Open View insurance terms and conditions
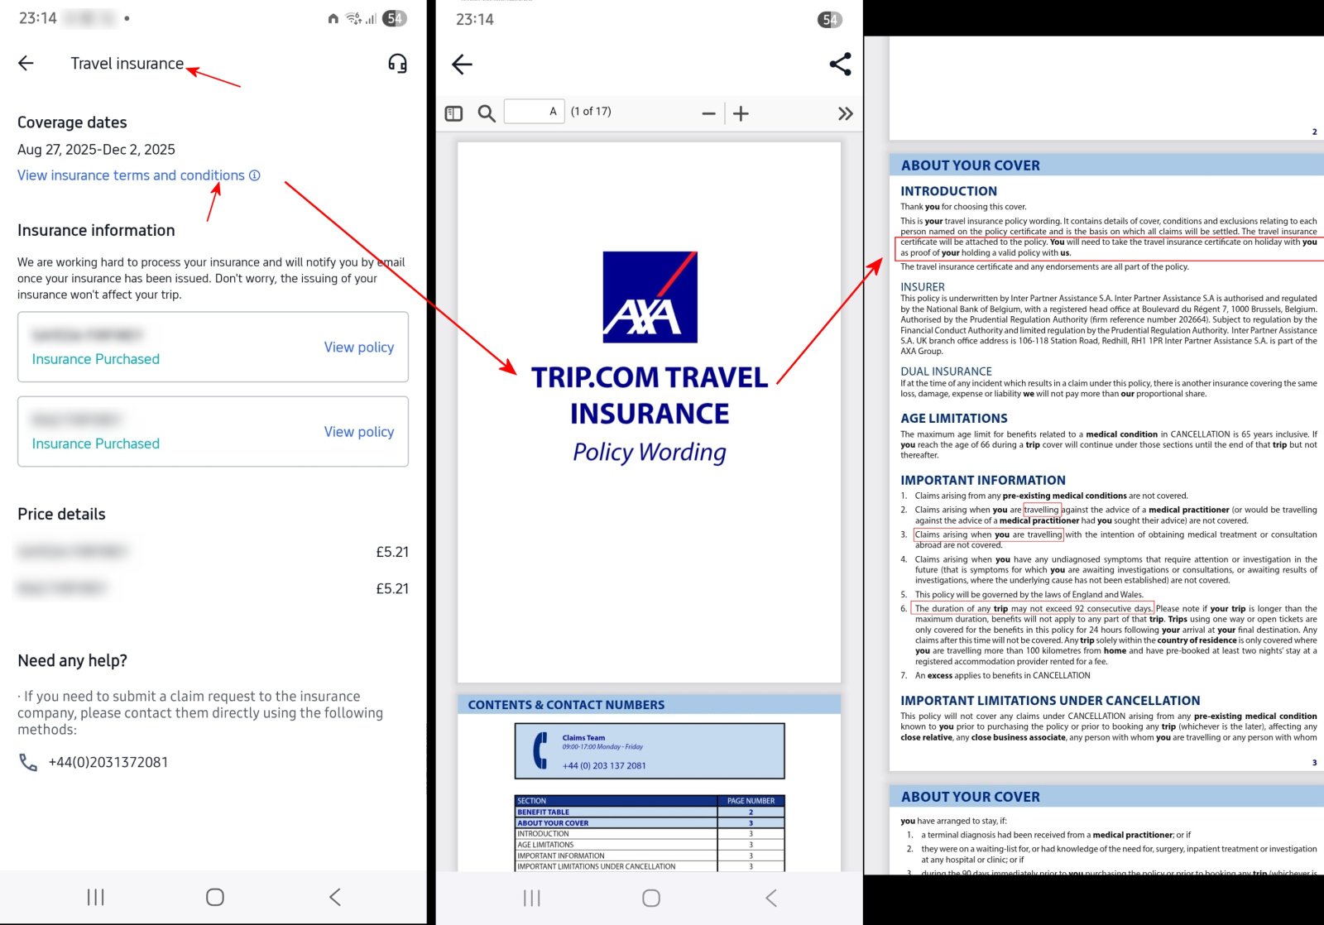This screenshot has width=1324, height=925. (x=131, y=175)
